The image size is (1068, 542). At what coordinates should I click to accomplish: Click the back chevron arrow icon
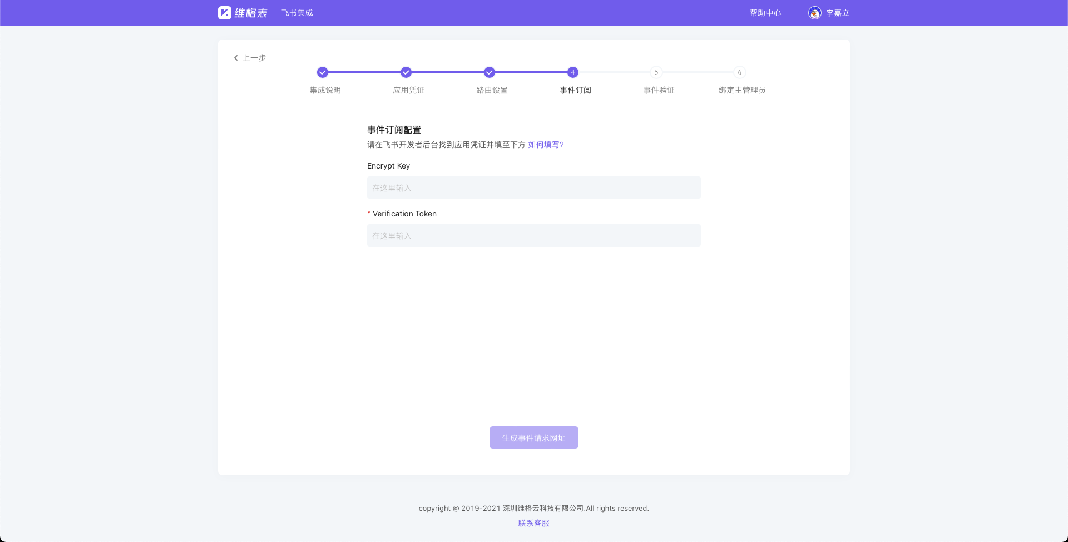point(236,58)
